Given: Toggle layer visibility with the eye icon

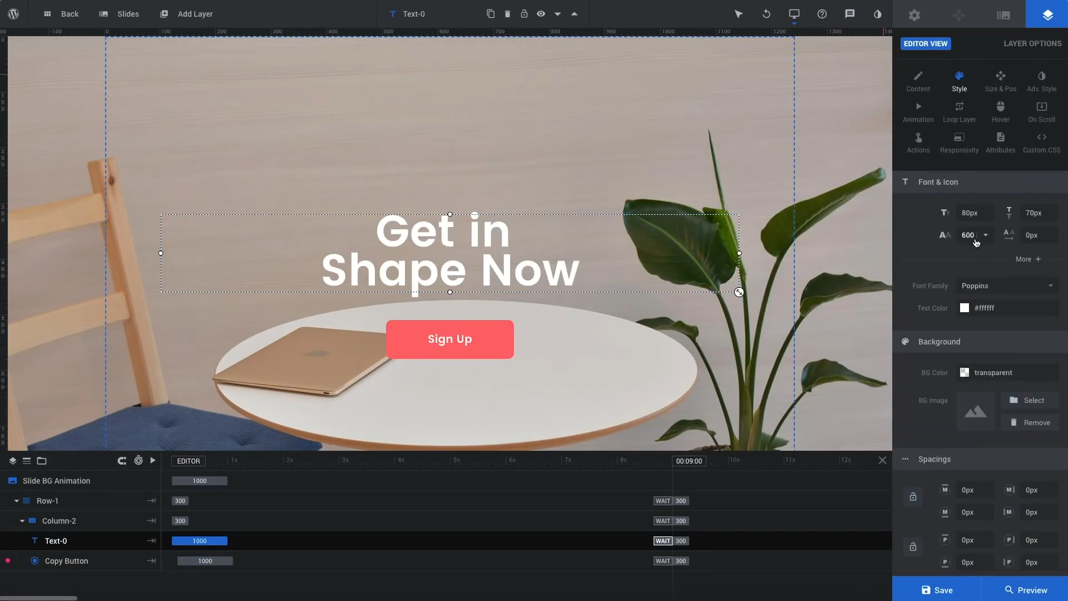Looking at the screenshot, I should [541, 14].
